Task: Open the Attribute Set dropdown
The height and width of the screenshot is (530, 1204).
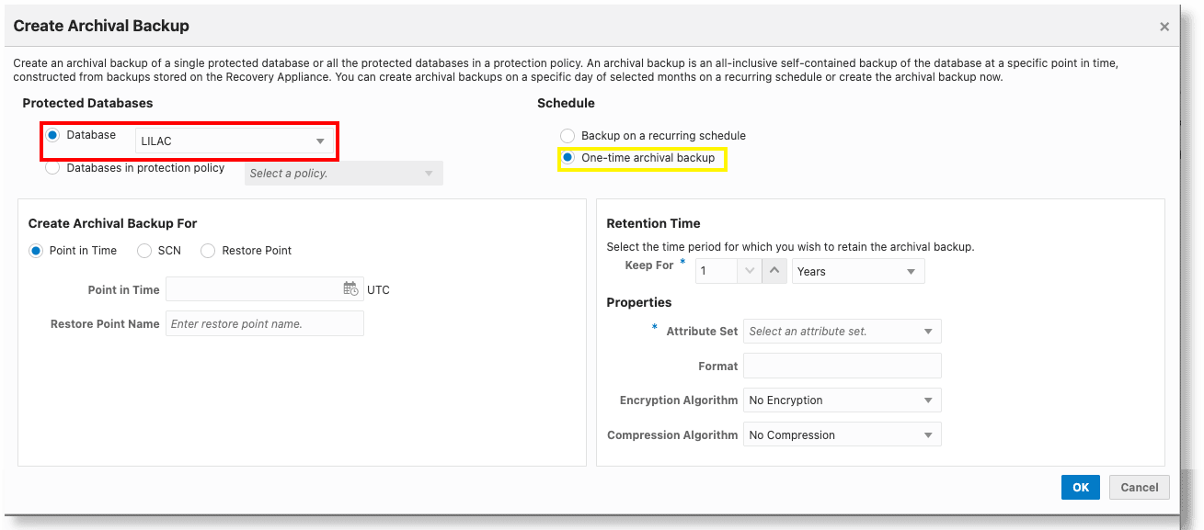Action: click(926, 331)
